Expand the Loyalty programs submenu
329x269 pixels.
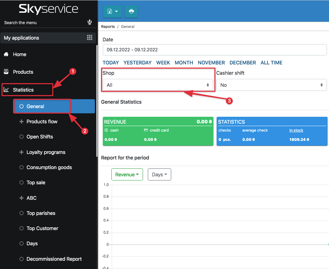click(21, 152)
